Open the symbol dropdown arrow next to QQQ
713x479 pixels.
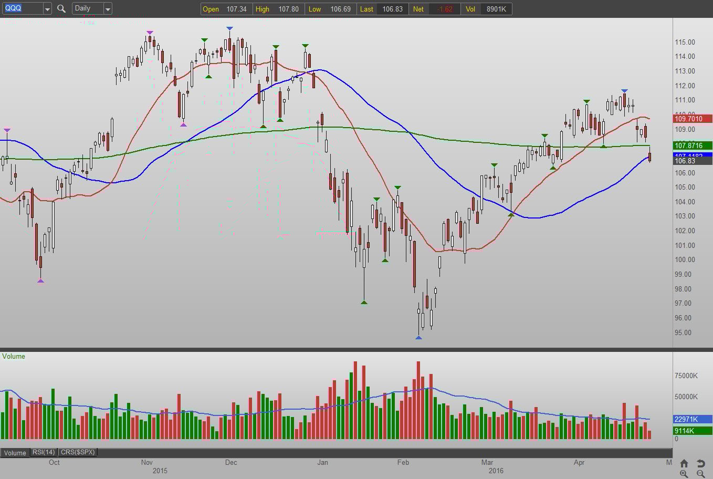(47, 9)
